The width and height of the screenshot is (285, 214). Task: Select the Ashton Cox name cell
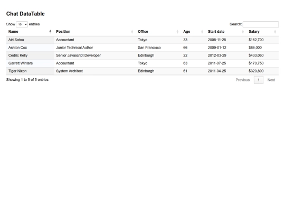(x=30, y=48)
